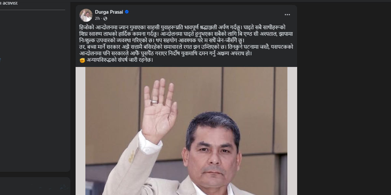Click the raised fist emoji
The height and width of the screenshot is (195, 391).
click(82, 60)
